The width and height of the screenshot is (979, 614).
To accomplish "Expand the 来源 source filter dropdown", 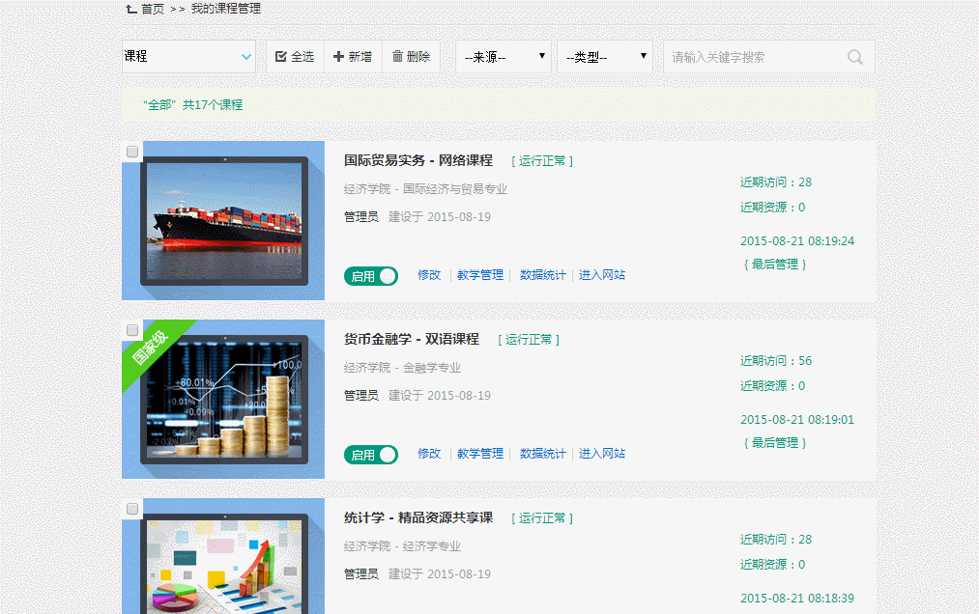I will (x=504, y=57).
